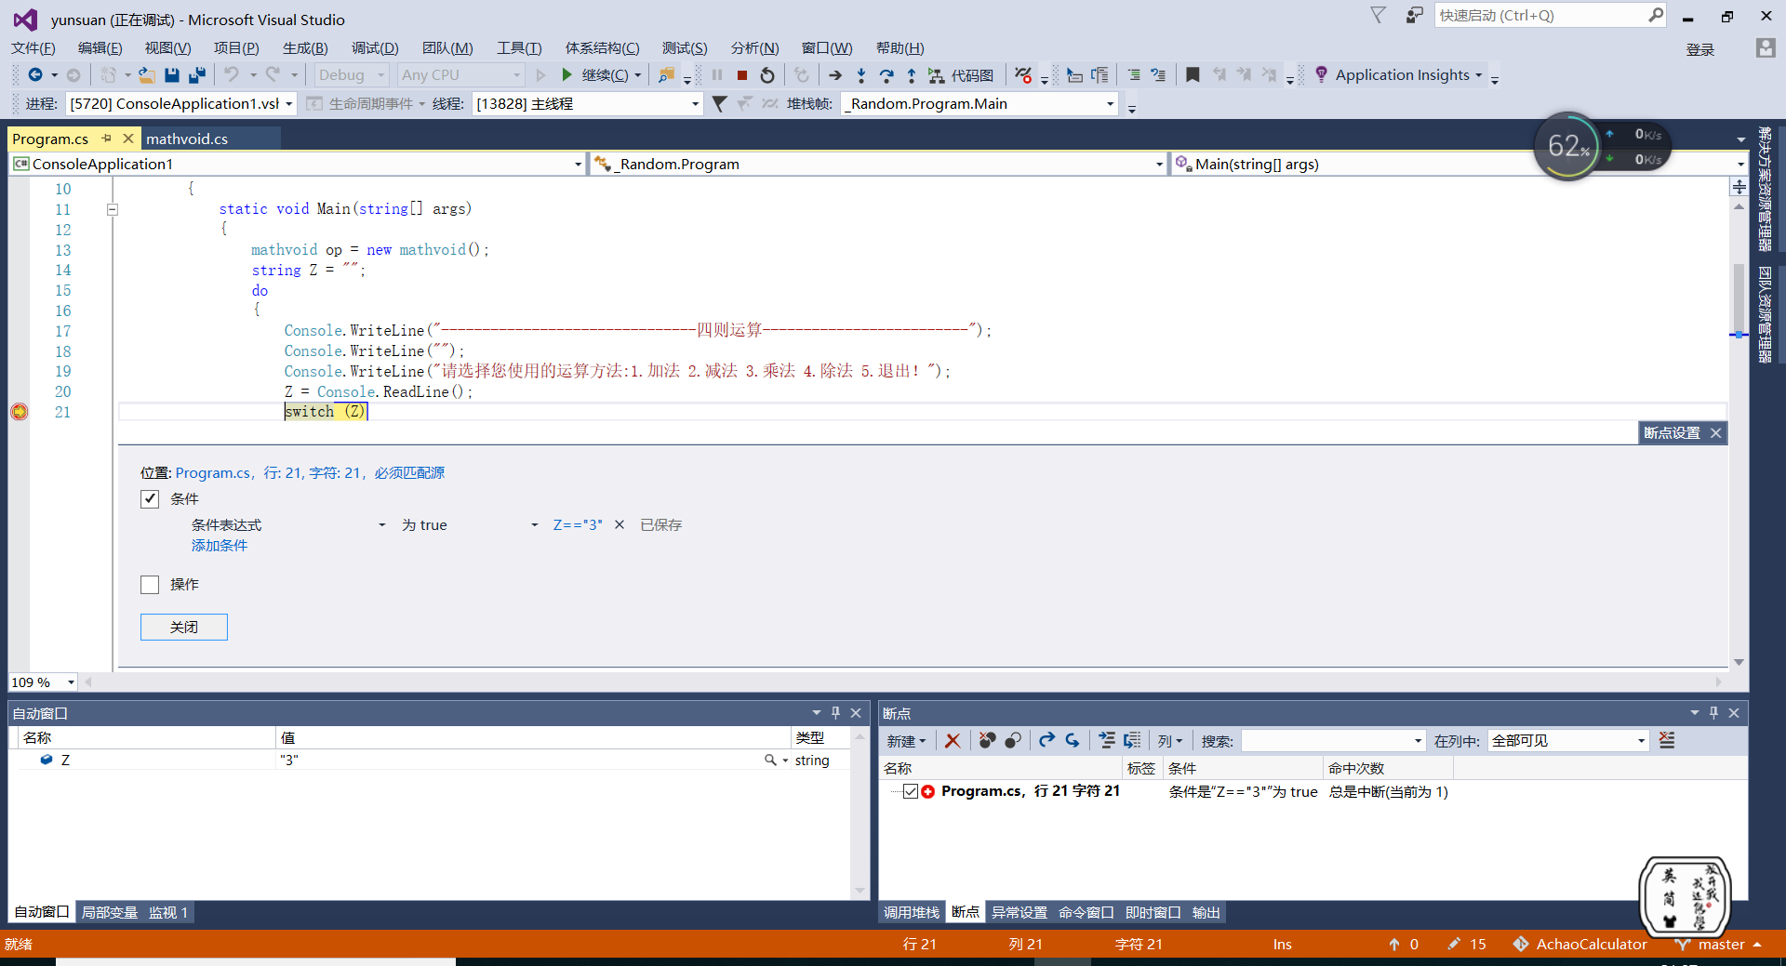Image resolution: width=1786 pixels, height=966 pixels.
Task: Click the feedback icon in title bar
Action: tap(1414, 15)
